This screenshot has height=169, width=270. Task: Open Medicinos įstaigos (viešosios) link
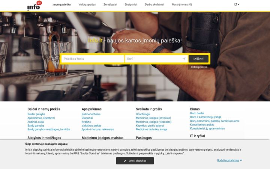tap(154, 122)
